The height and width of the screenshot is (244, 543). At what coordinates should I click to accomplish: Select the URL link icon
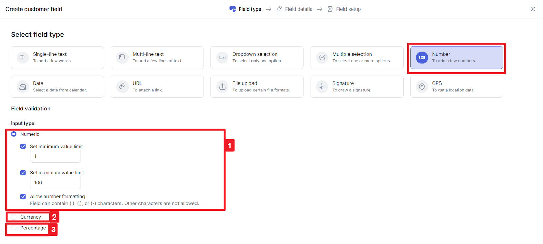coord(122,87)
